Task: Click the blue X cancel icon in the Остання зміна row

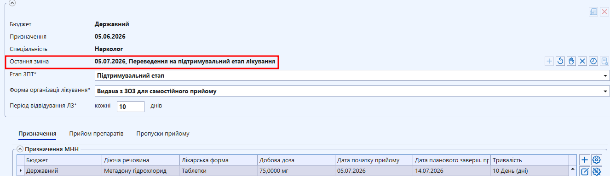Action: (x=582, y=61)
